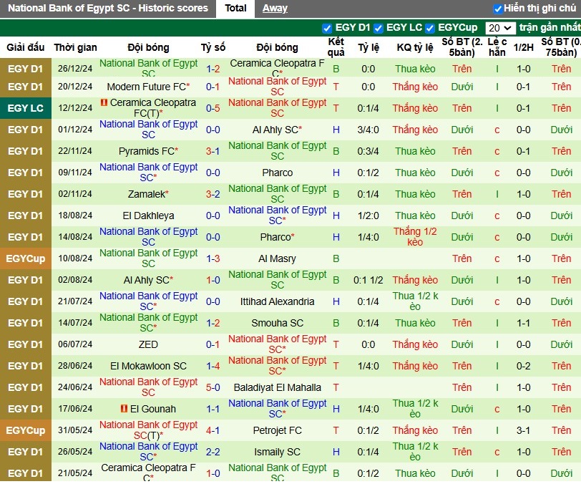Open Petrojet FC team link

point(277,430)
